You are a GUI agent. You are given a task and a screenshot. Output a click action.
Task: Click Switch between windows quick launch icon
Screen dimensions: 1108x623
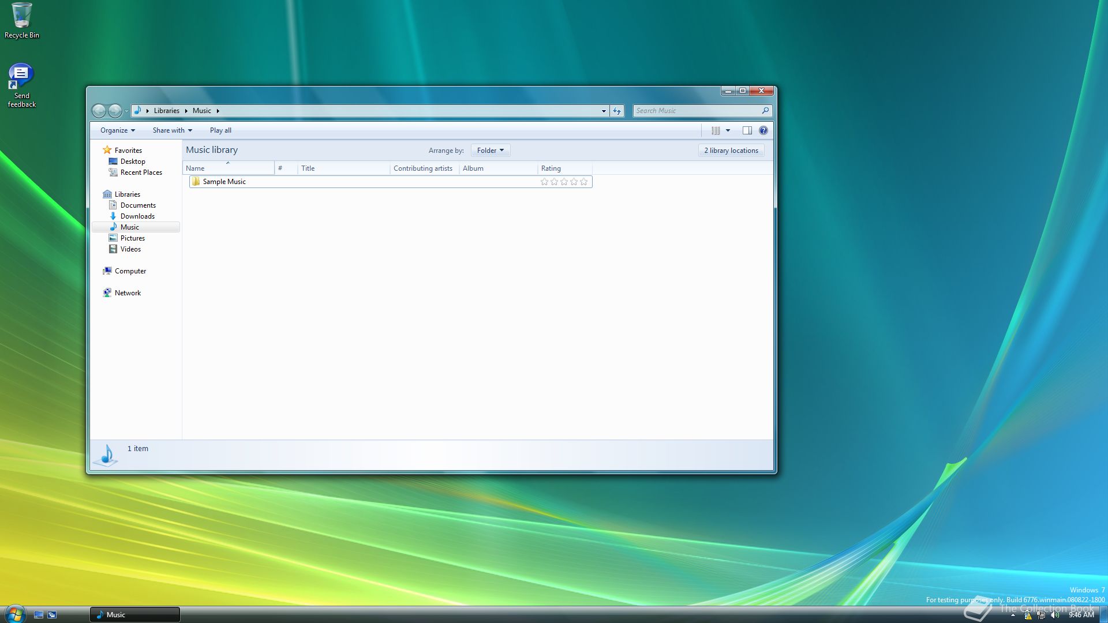point(52,615)
